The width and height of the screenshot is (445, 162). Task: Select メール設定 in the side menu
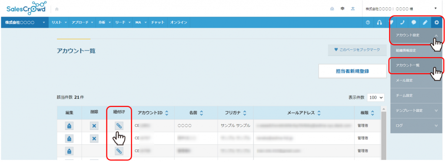(x=416, y=80)
